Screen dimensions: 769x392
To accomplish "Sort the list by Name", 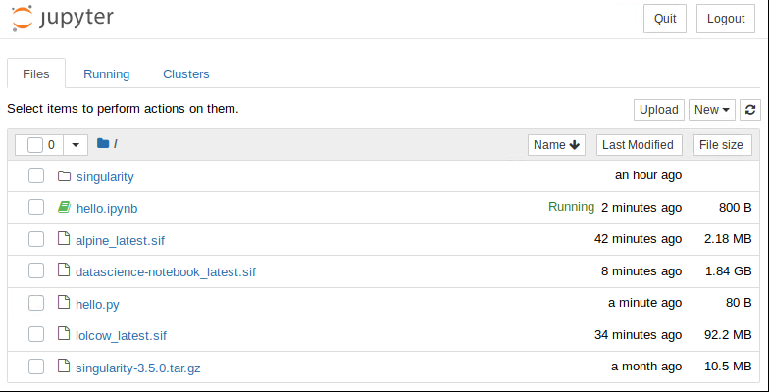I will [557, 145].
